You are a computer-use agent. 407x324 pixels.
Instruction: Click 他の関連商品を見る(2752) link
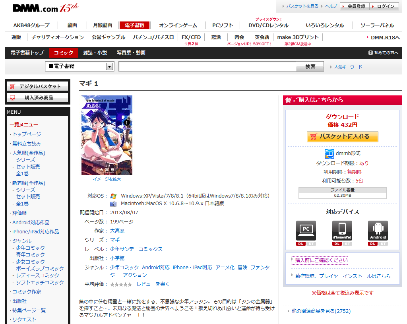[321, 311]
